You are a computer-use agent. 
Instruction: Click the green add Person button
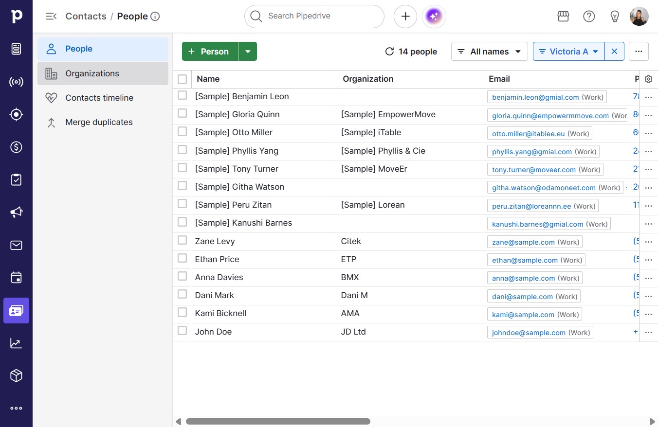[x=210, y=52]
